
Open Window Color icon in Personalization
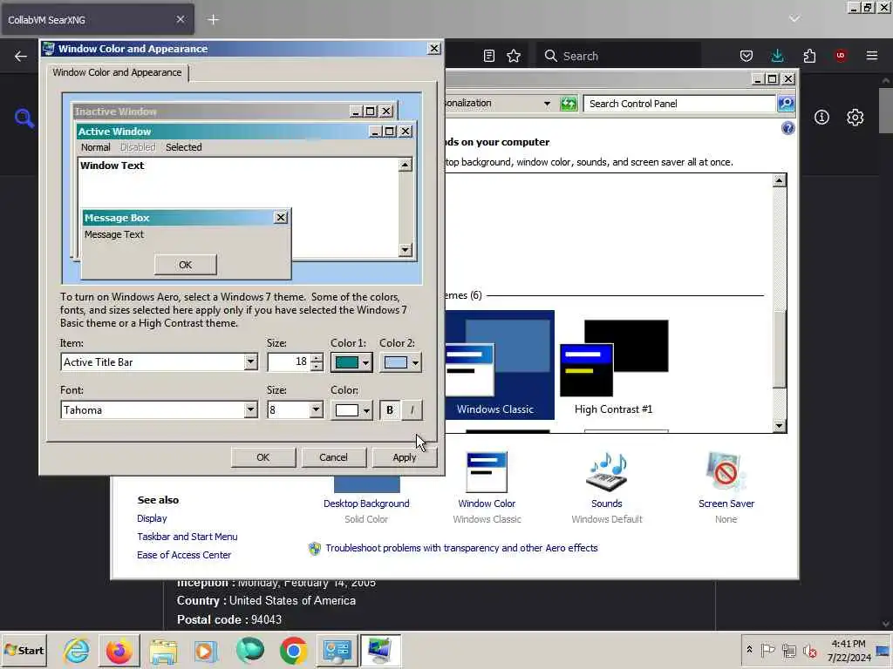point(487,472)
